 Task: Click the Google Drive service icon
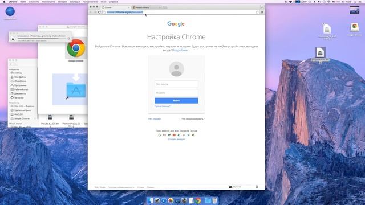tap(179, 135)
